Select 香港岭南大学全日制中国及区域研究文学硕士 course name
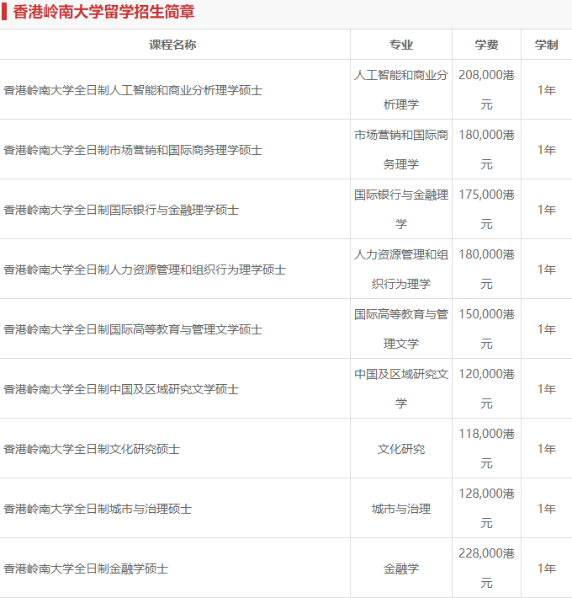The height and width of the screenshot is (598, 572). [121, 389]
